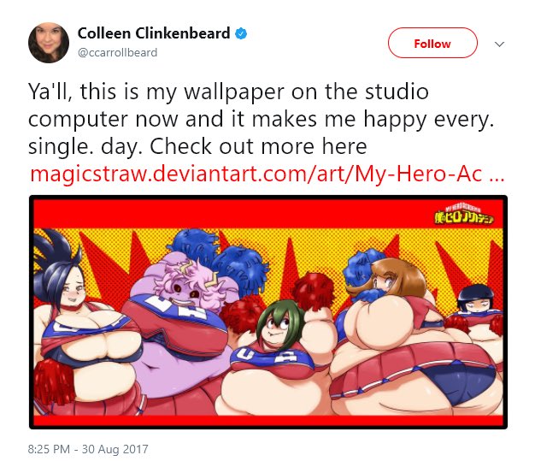Click the My Hero Academia logo in image
Viewport: 535px width, 461px height.
pyautogui.click(x=464, y=215)
